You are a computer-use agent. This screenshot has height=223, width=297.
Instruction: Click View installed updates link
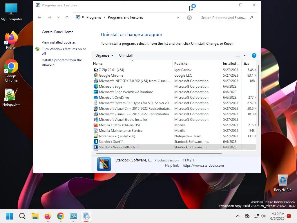[x=59, y=42]
